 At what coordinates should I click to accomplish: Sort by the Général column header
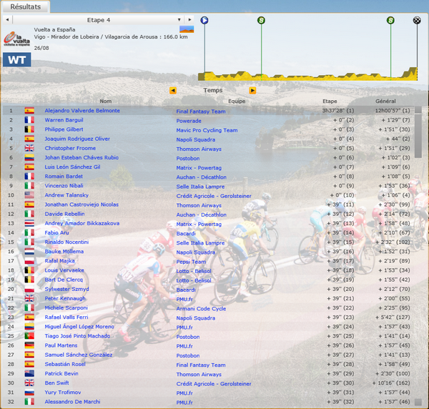click(x=385, y=102)
